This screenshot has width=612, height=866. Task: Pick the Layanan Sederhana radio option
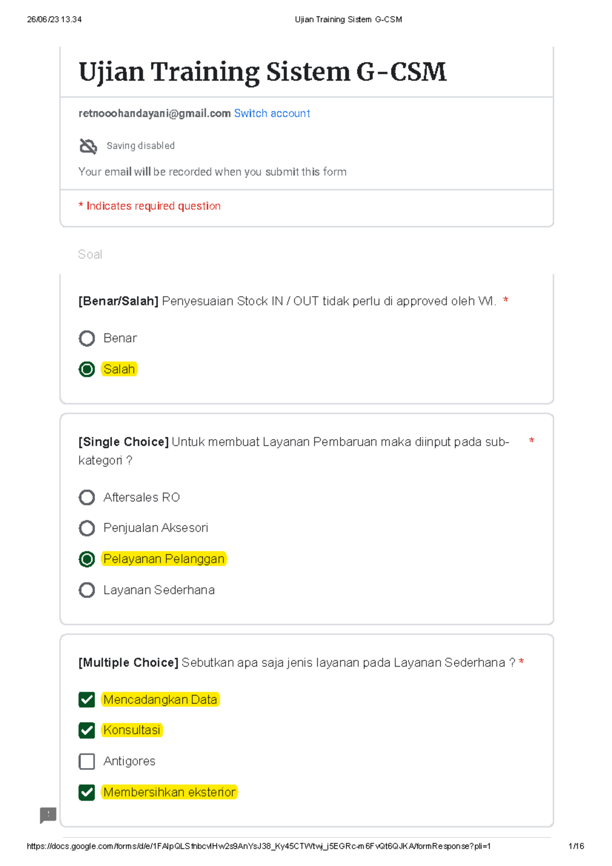tap(87, 590)
